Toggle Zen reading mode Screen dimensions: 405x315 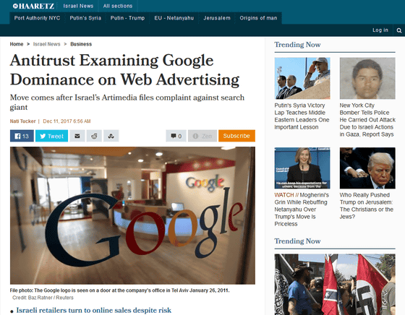202,136
